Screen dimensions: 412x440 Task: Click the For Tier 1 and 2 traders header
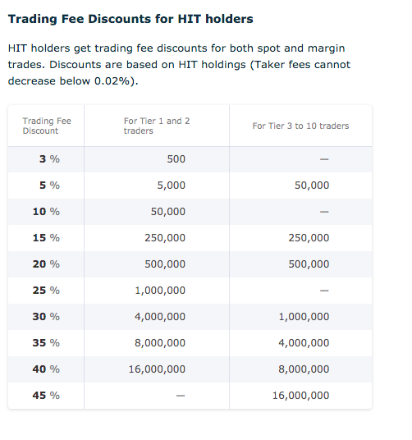tap(157, 126)
